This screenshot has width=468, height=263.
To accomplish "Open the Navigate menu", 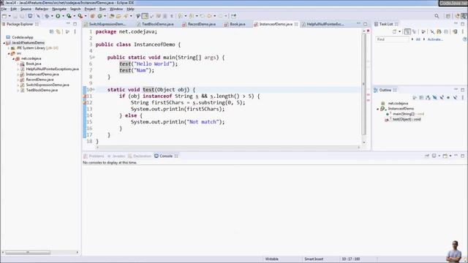I will 59,9.
